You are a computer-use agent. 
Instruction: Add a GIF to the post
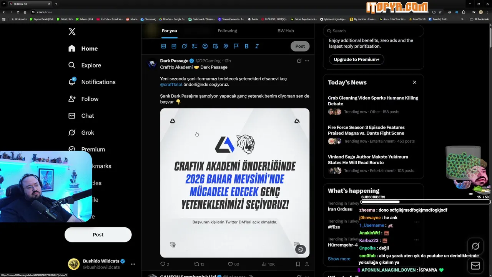pyautogui.click(x=174, y=46)
